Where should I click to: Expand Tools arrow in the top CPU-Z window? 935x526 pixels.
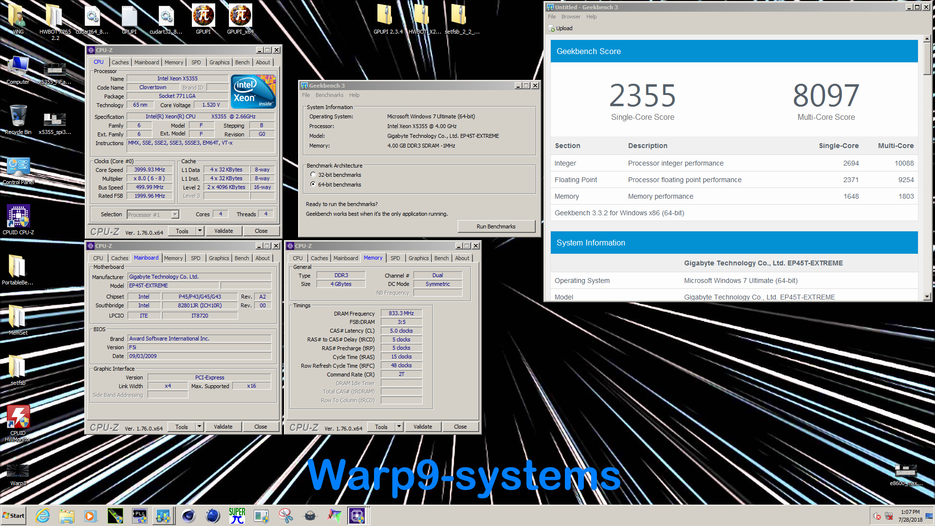click(x=200, y=231)
